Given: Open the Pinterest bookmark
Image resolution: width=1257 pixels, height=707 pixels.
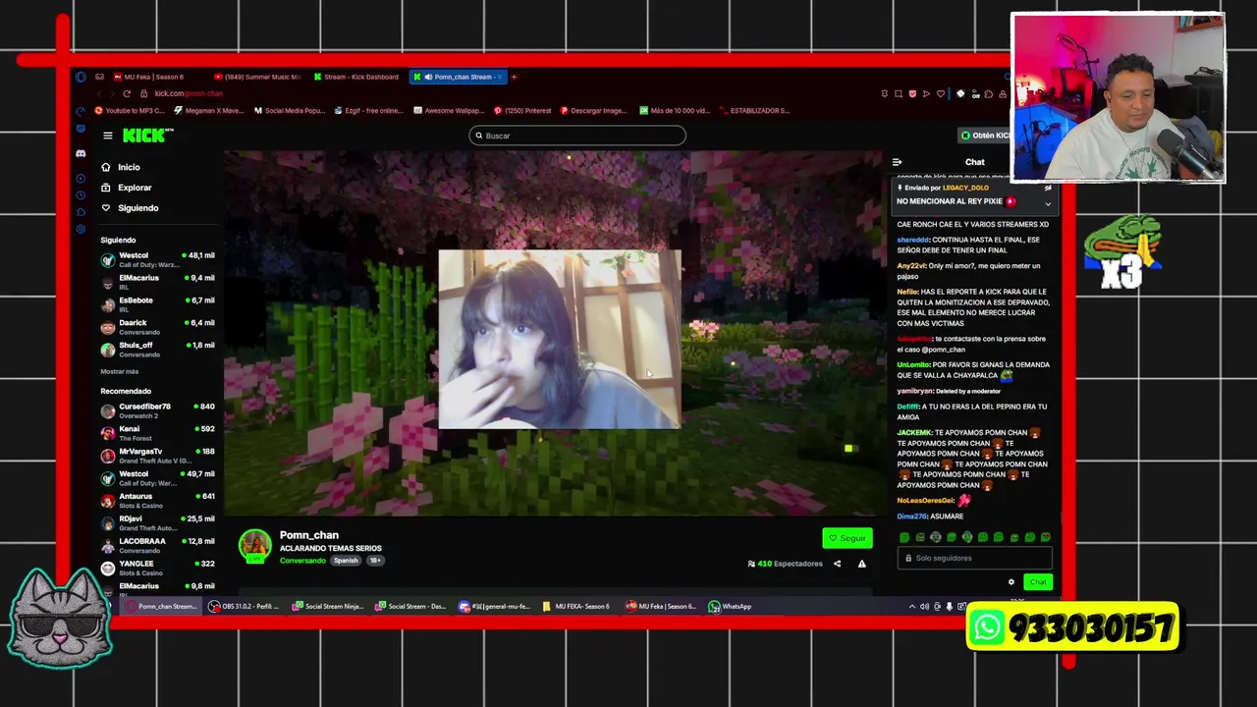Looking at the screenshot, I should (522, 111).
